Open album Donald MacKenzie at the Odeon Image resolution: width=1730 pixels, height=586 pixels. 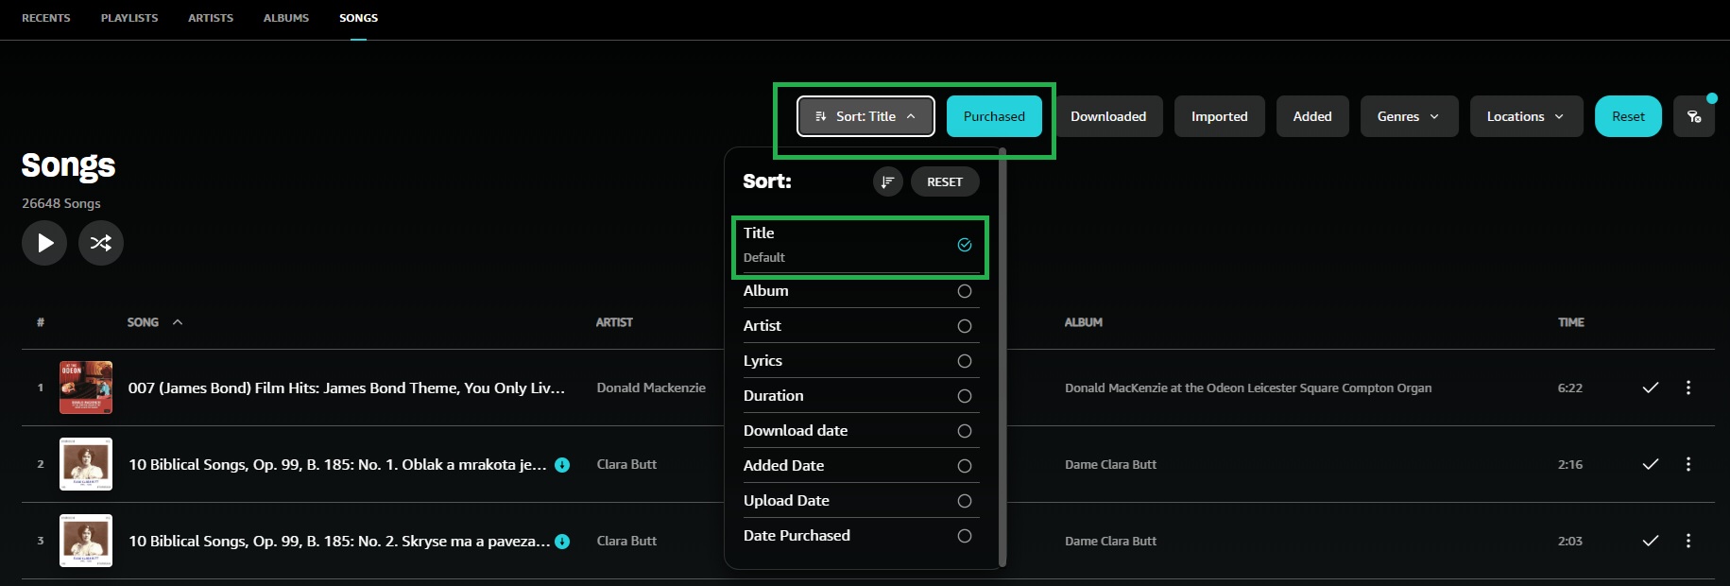[x=1248, y=388]
